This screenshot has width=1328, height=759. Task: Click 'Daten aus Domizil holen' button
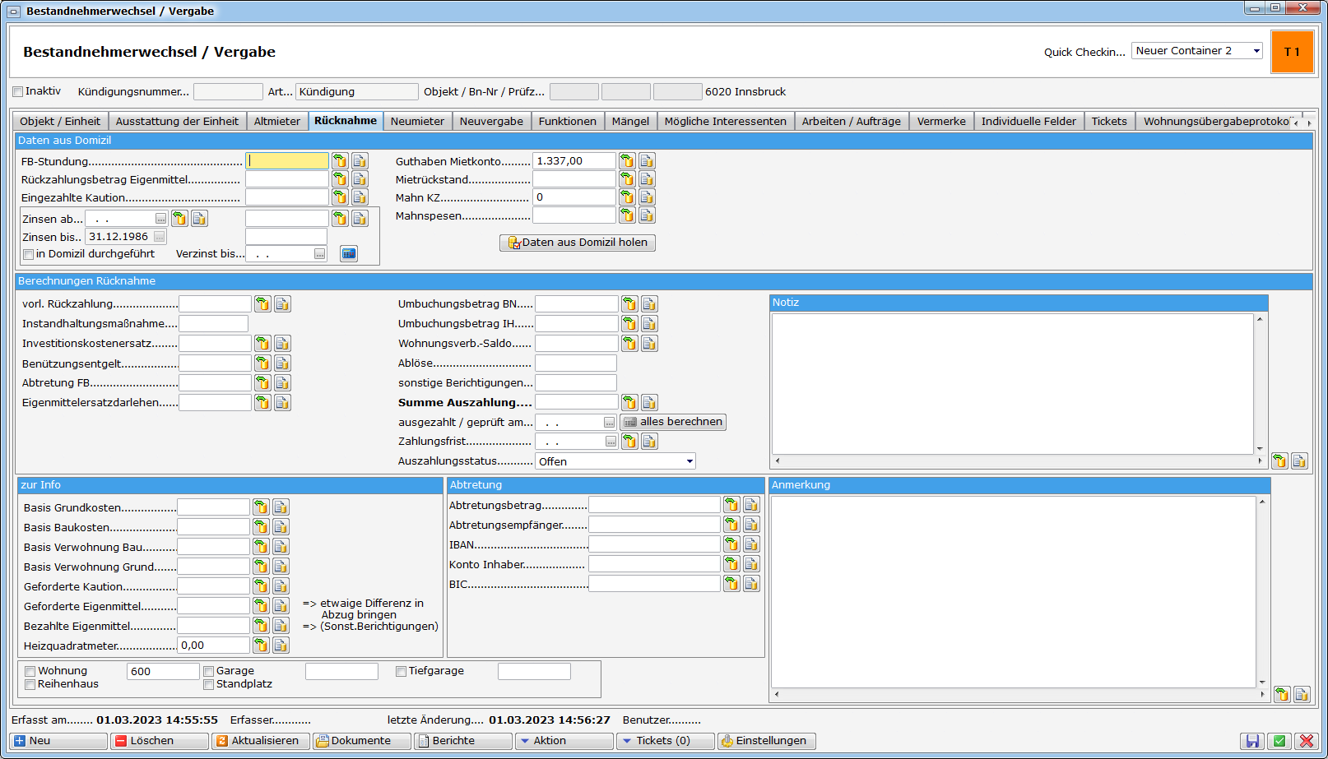(578, 243)
